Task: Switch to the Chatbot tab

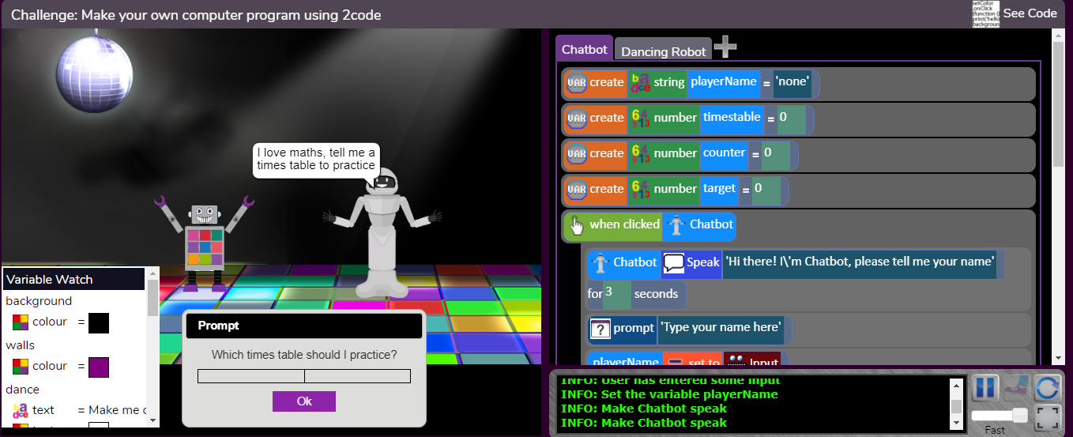Action: (585, 49)
